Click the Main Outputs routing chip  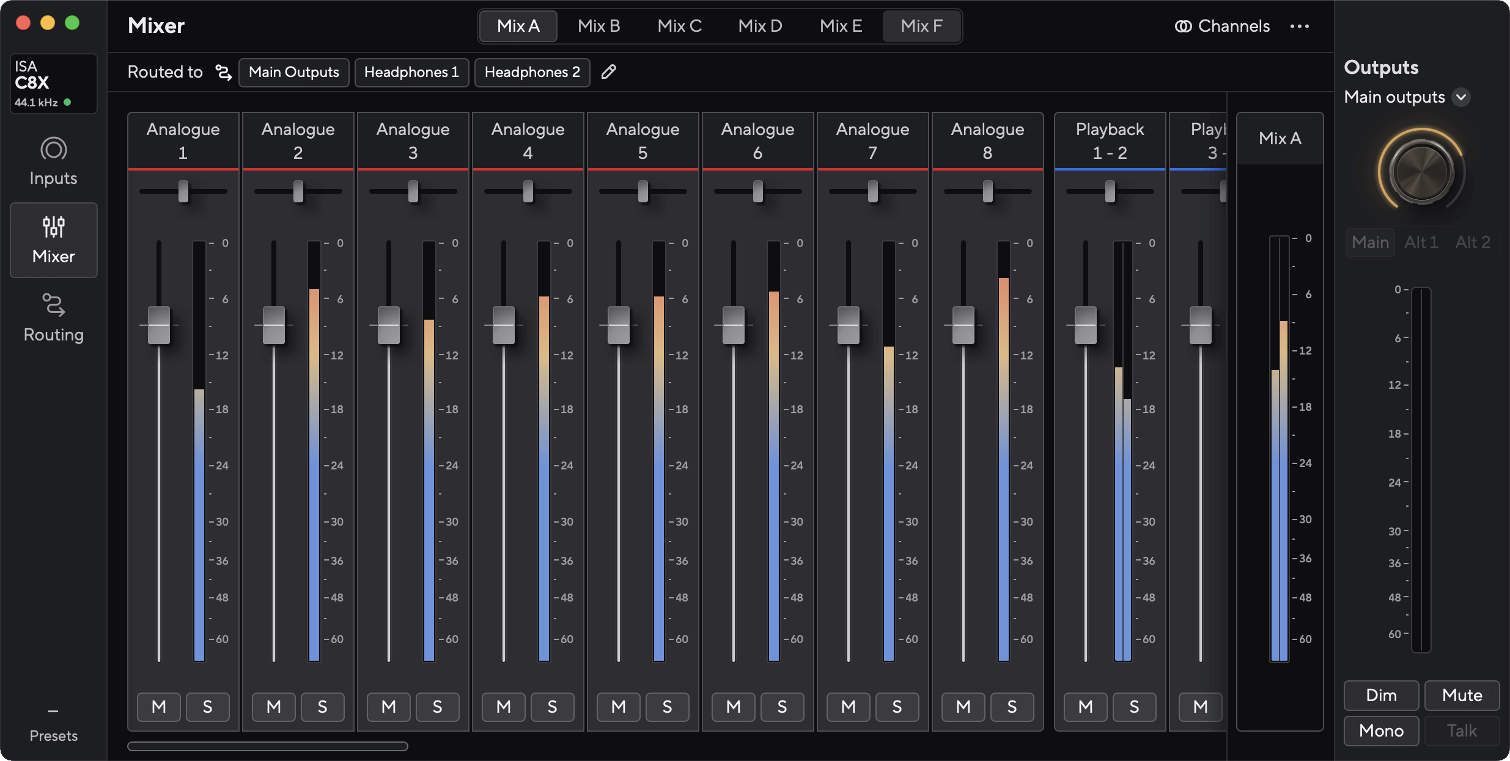(294, 72)
